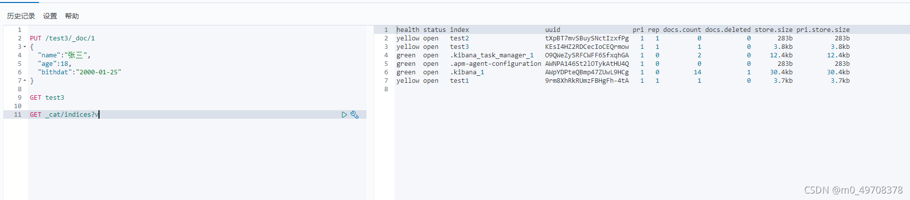
Task: Click the "bithdat" value 2000-01-25
Action: [x=98, y=72]
